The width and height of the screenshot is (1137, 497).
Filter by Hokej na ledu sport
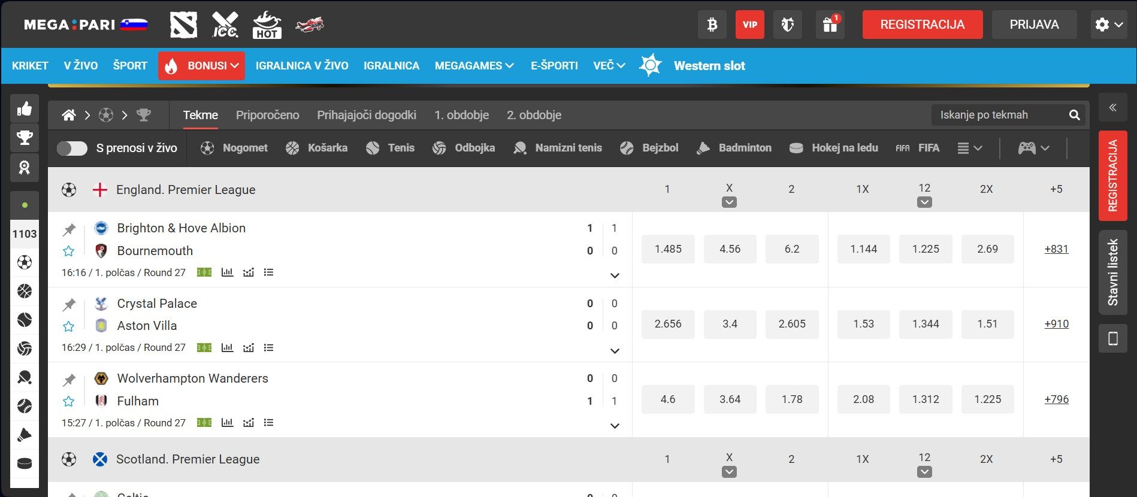coord(833,149)
